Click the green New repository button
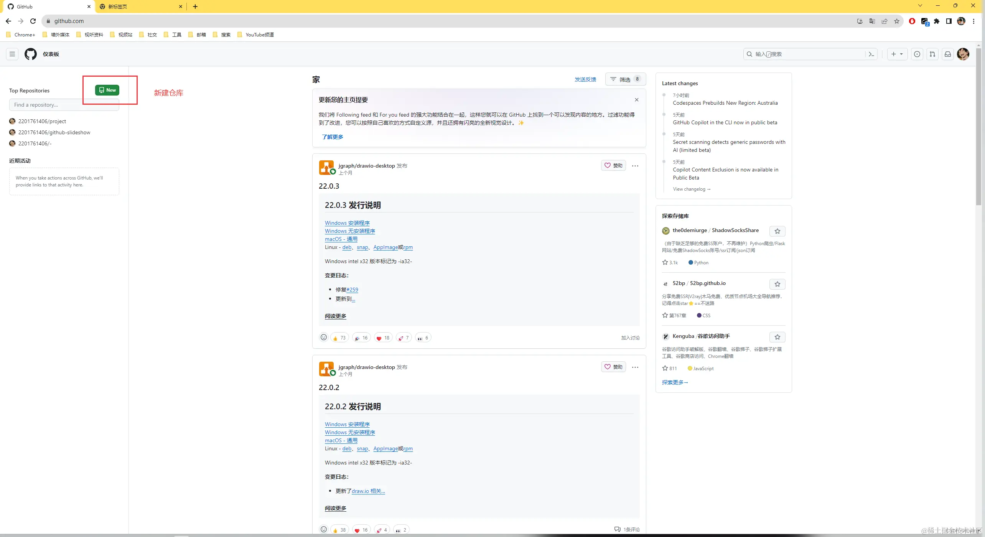Screen dimensions: 985x537 click(107, 90)
